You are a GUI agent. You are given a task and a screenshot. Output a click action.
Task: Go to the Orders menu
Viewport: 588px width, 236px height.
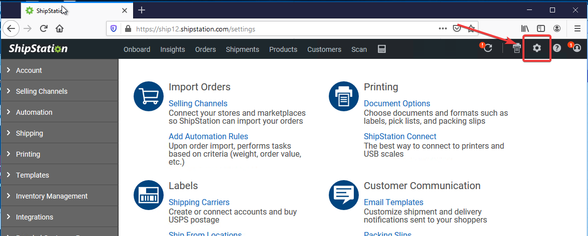click(x=206, y=49)
